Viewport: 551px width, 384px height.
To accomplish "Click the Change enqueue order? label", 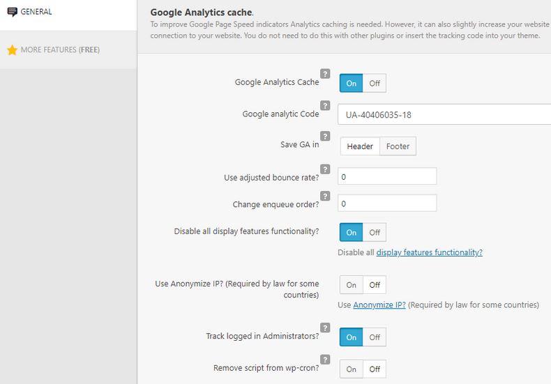I will (x=276, y=204).
